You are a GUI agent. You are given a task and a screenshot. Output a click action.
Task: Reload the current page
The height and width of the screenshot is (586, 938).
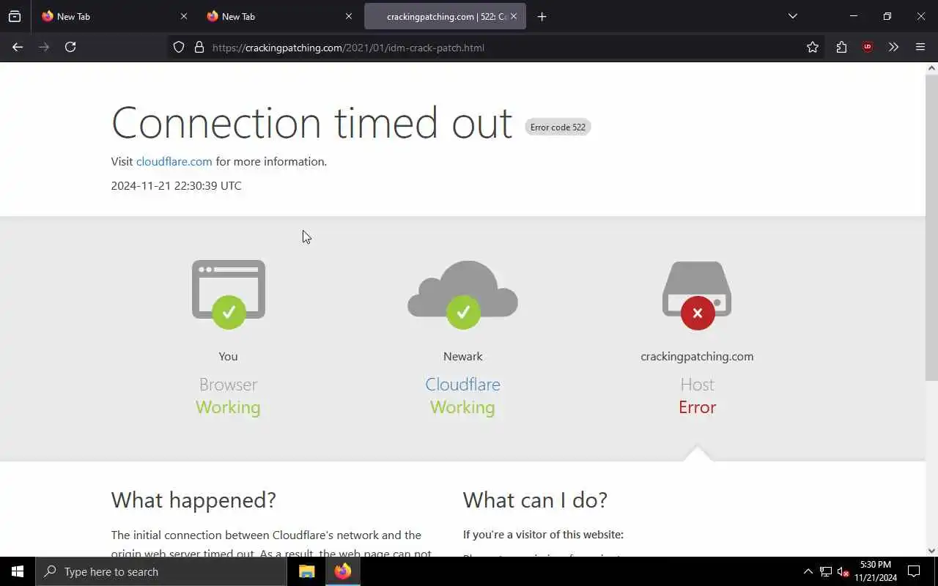[x=70, y=47]
